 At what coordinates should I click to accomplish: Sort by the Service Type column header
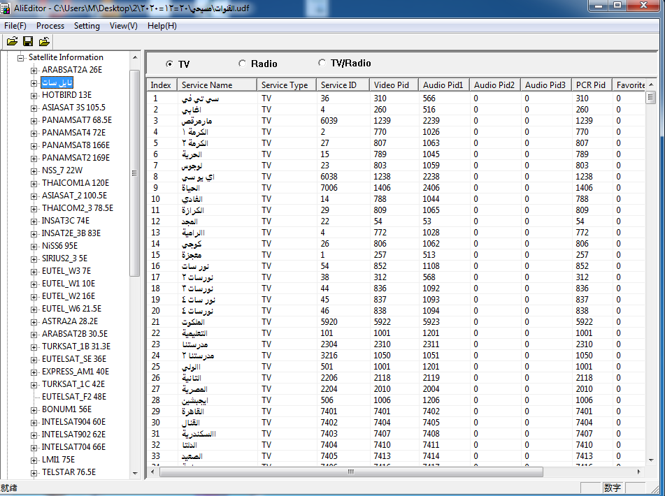pyautogui.click(x=287, y=85)
